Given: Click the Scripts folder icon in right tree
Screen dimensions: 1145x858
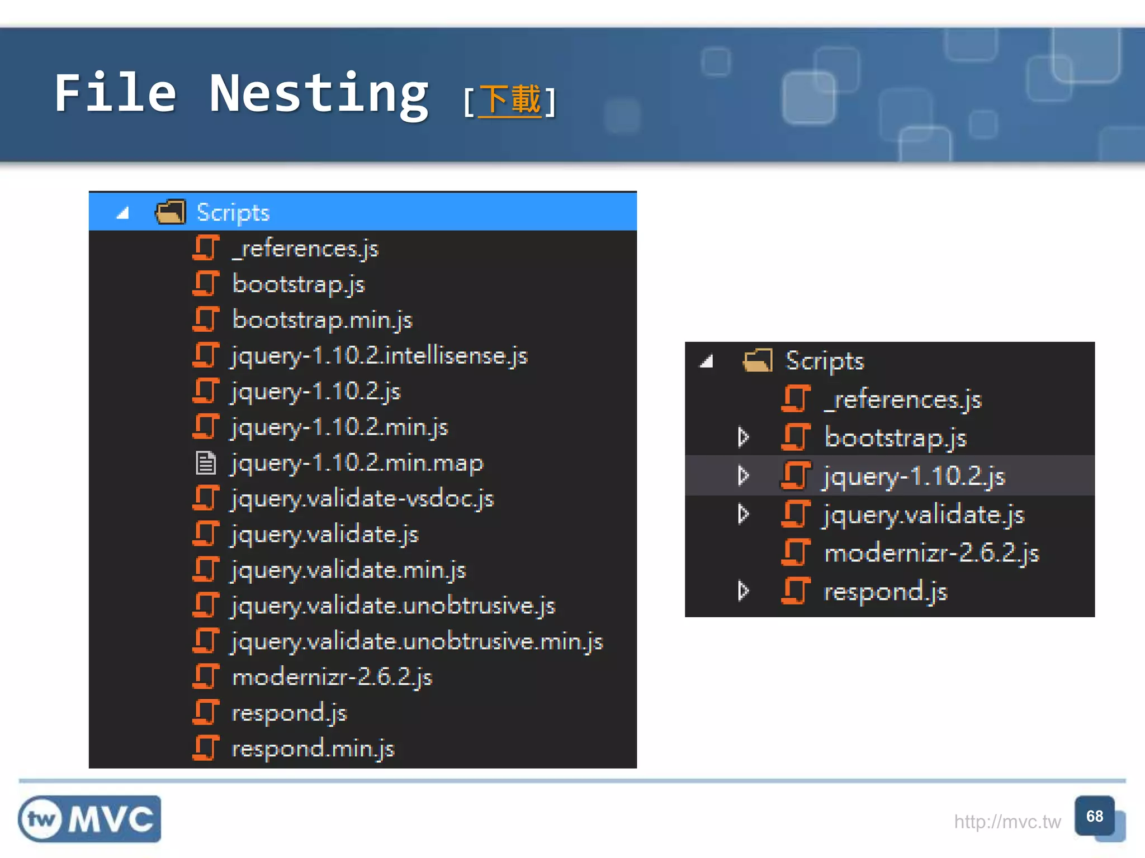Looking at the screenshot, I should 758,360.
